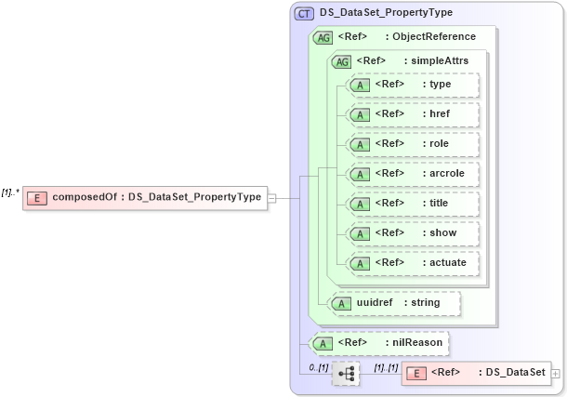
Task: Click the A icon beside nilReason
Action: tap(323, 343)
